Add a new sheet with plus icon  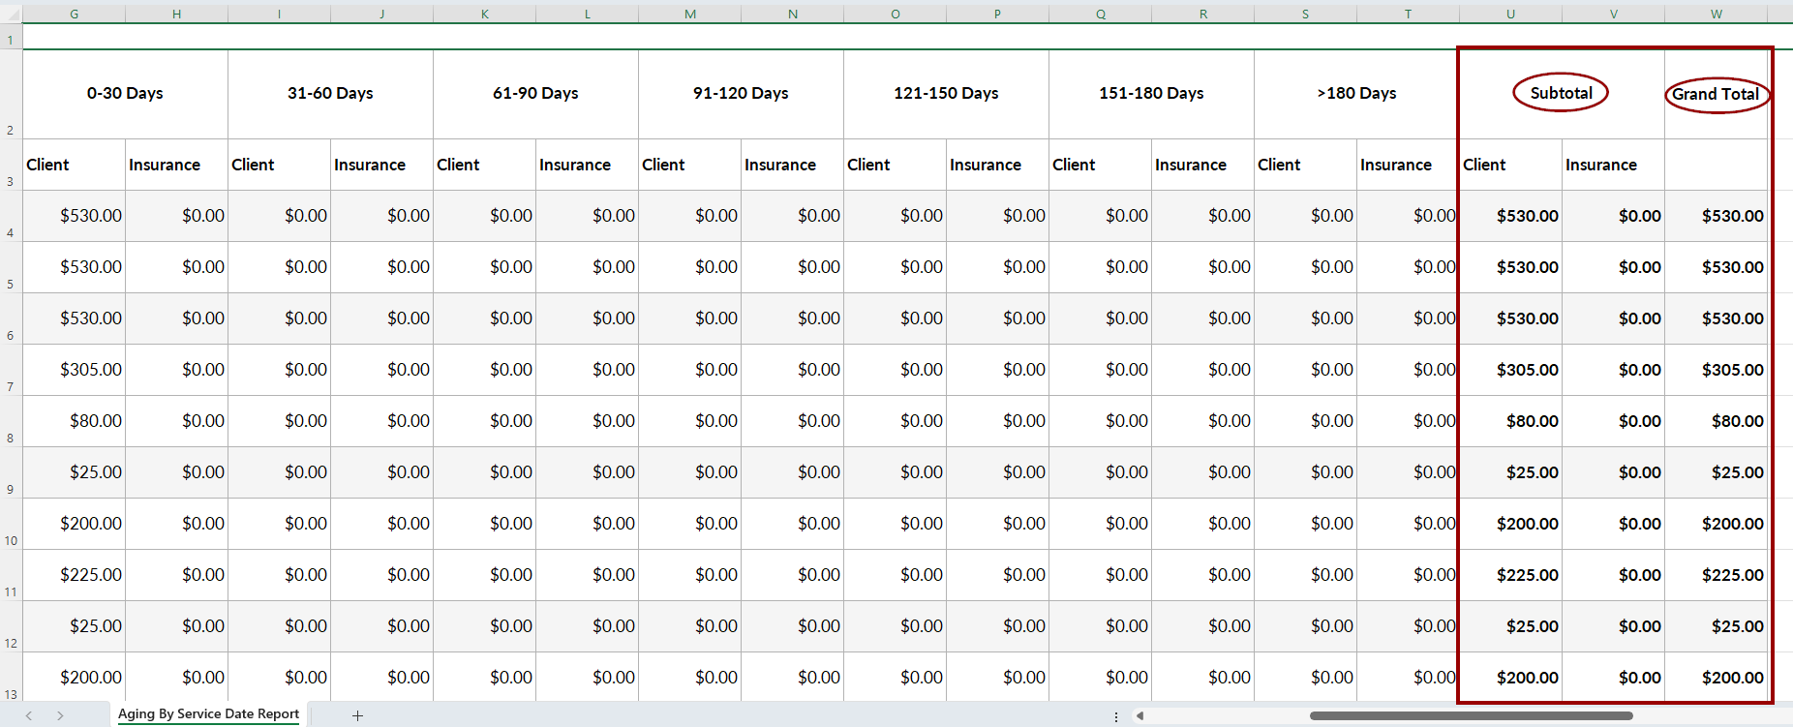[x=357, y=715]
